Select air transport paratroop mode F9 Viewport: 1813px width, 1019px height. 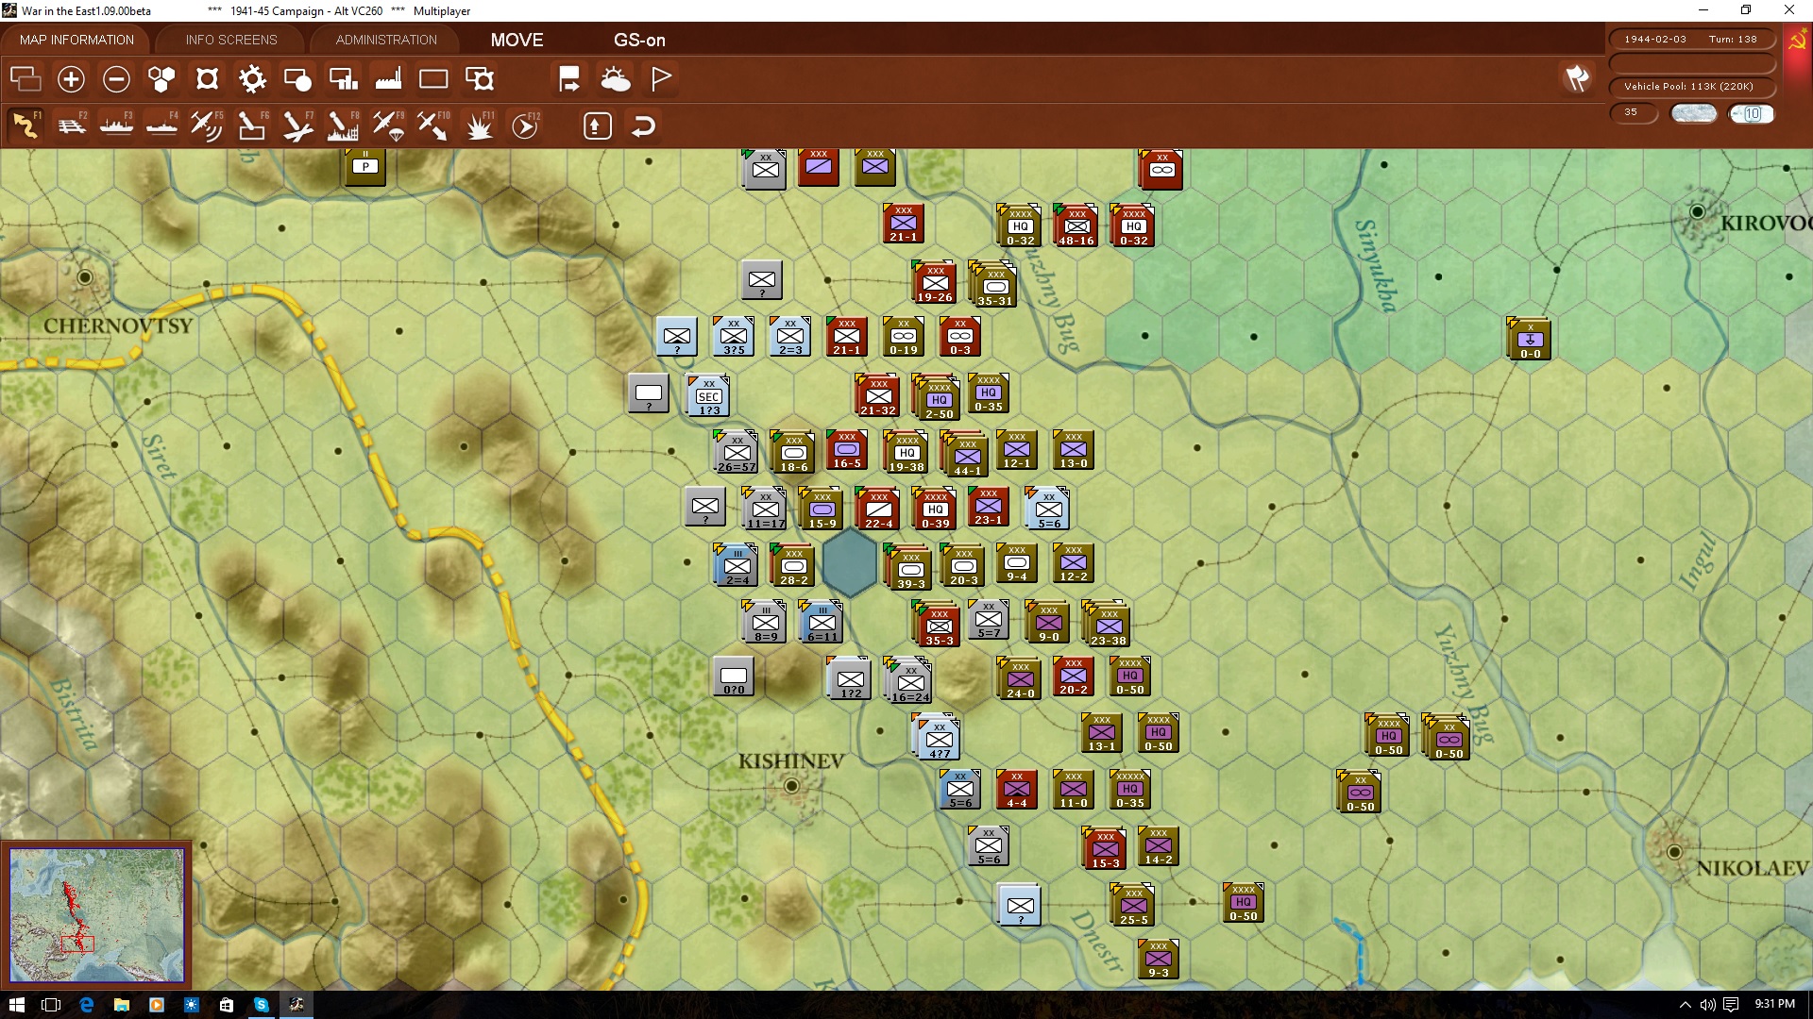(x=388, y=125)
